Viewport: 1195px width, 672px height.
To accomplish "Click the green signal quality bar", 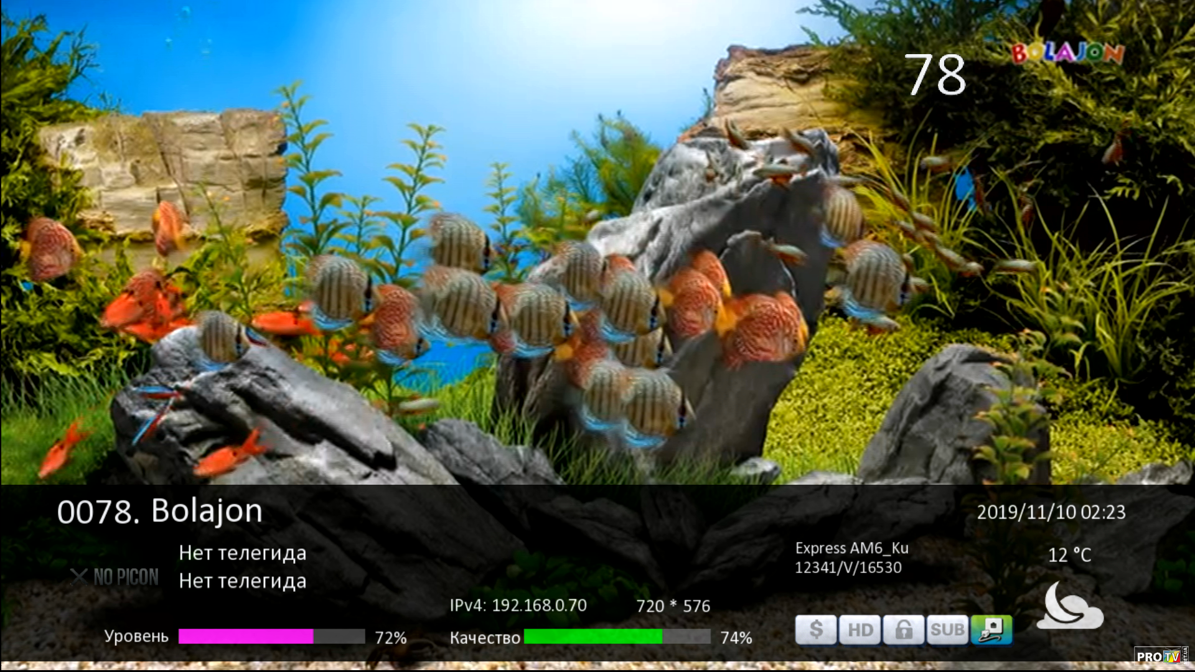I will 593,637.
